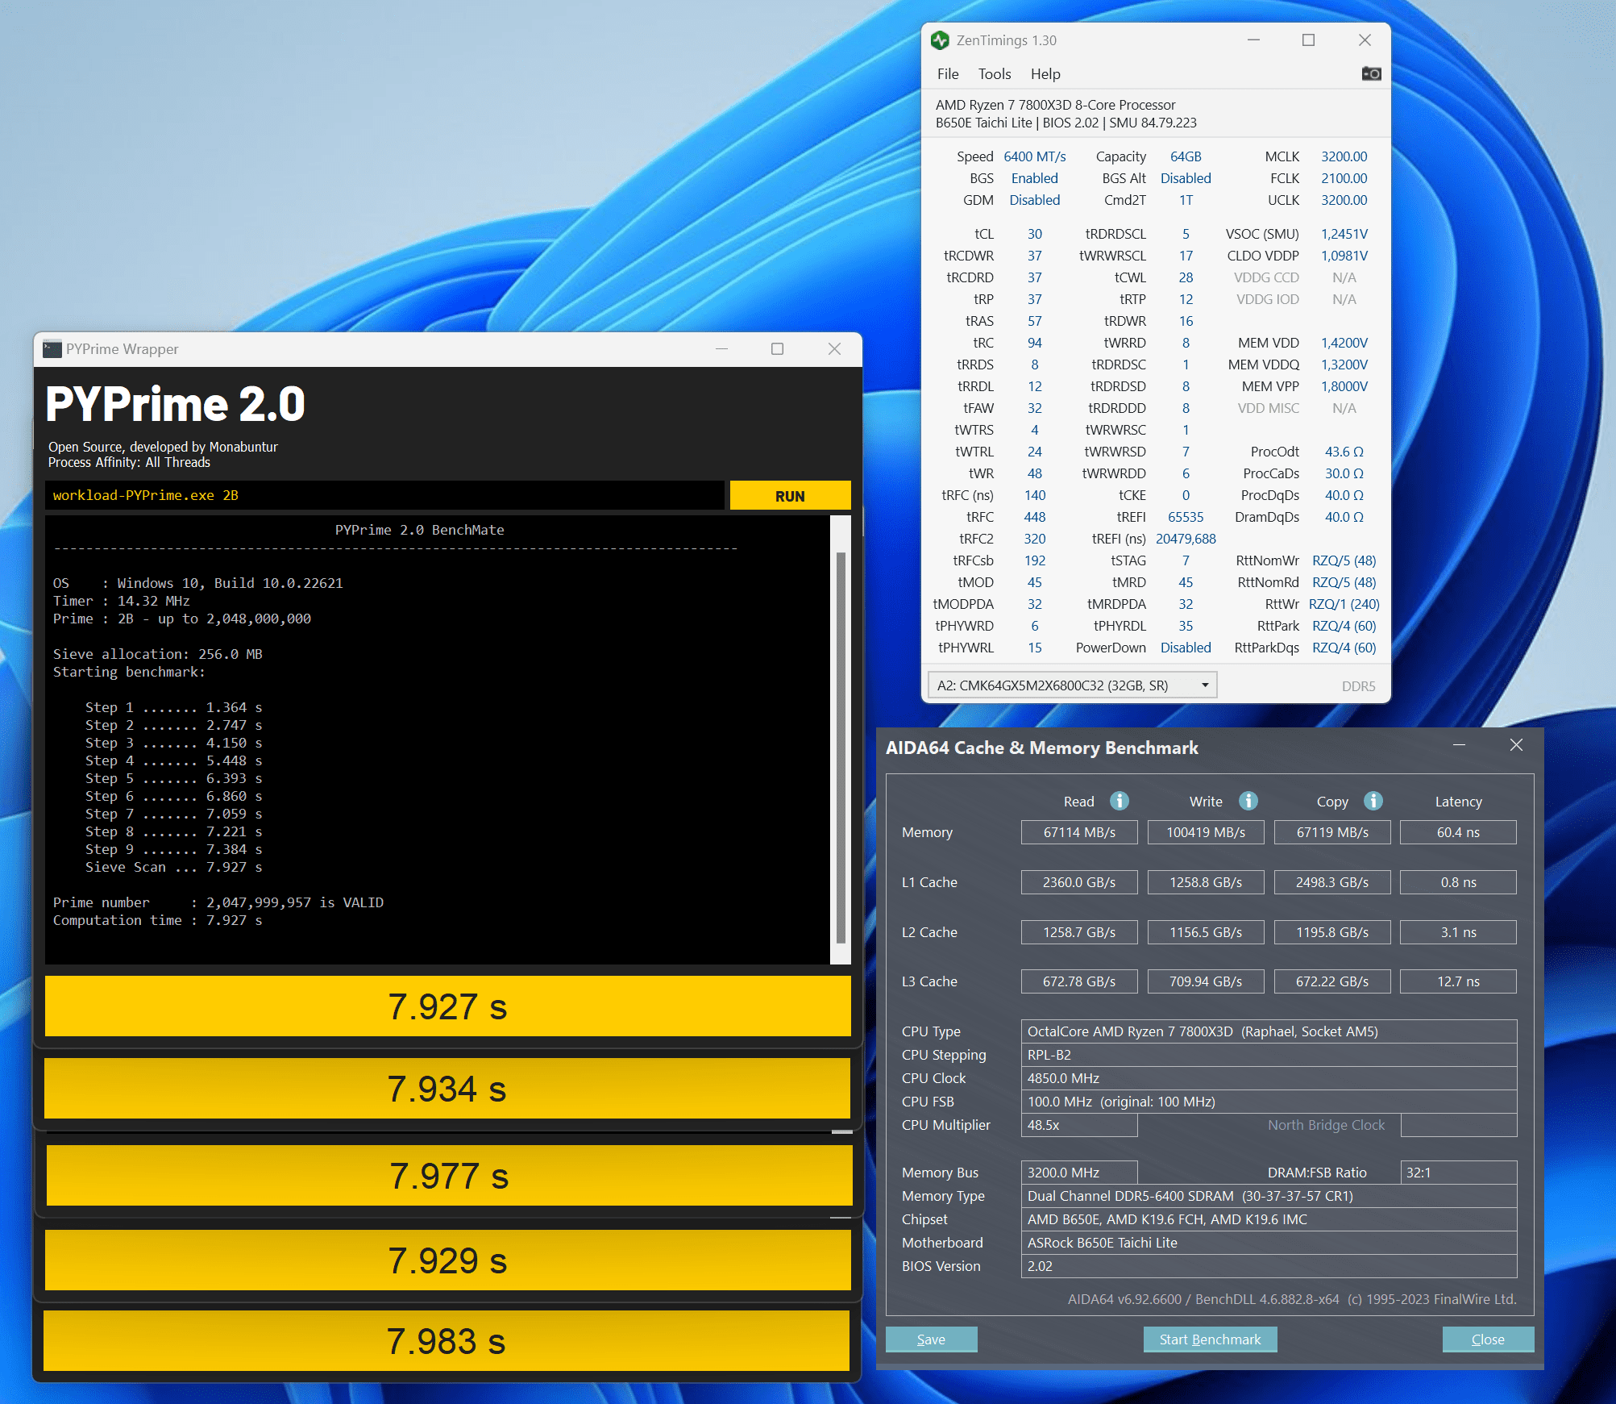Viewport: 1616px width, 1404px height.
Task: Click the GDM value Disabled
Action: click(x=1035, y=200)
